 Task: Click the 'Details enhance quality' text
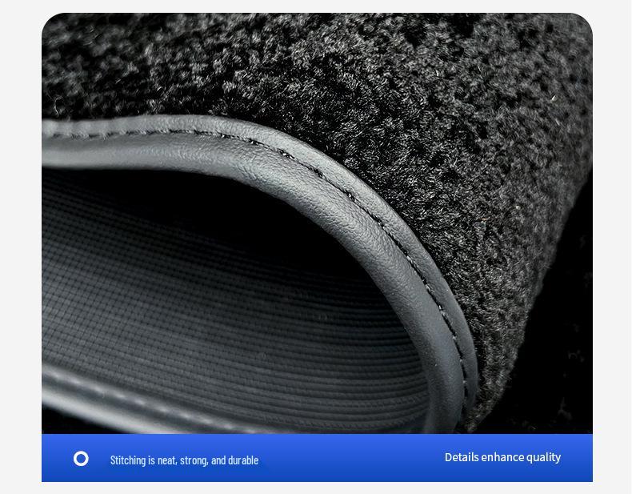[x=502, y=457]
